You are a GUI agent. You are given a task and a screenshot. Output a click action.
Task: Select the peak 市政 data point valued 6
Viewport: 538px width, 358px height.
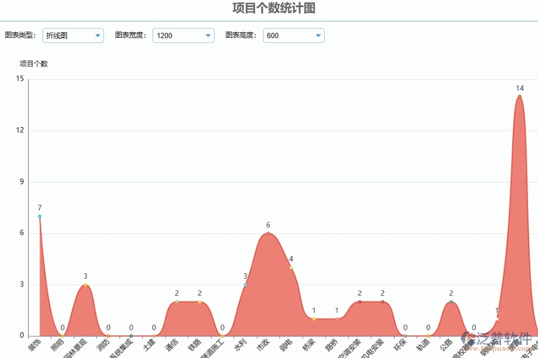click(x=267, y=234)
